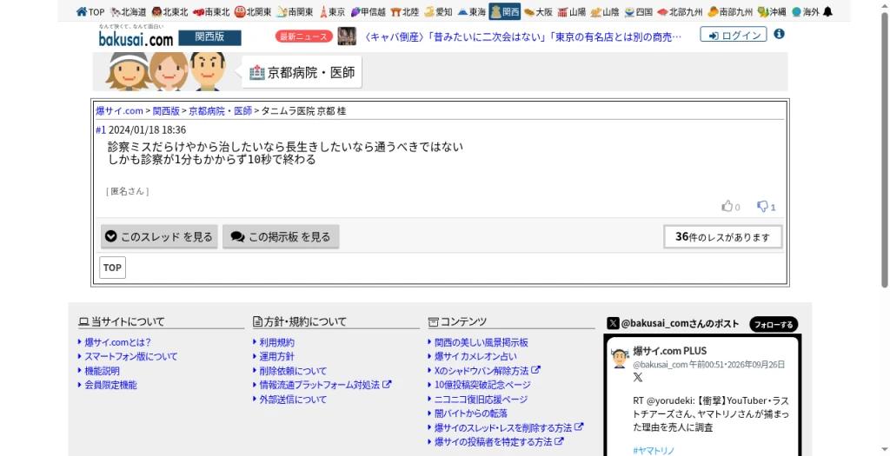890x456 pixels.
Task: Open the 京都病院・医師 board header
Action: (302, 72)
